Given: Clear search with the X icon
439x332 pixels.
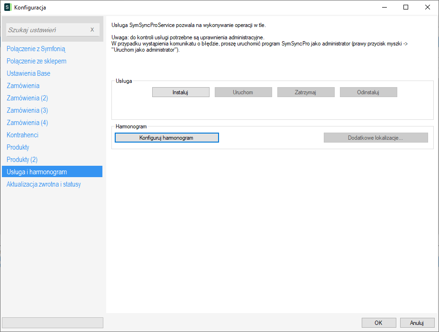Looking at the screenshot, I should [x=92, y=29].
